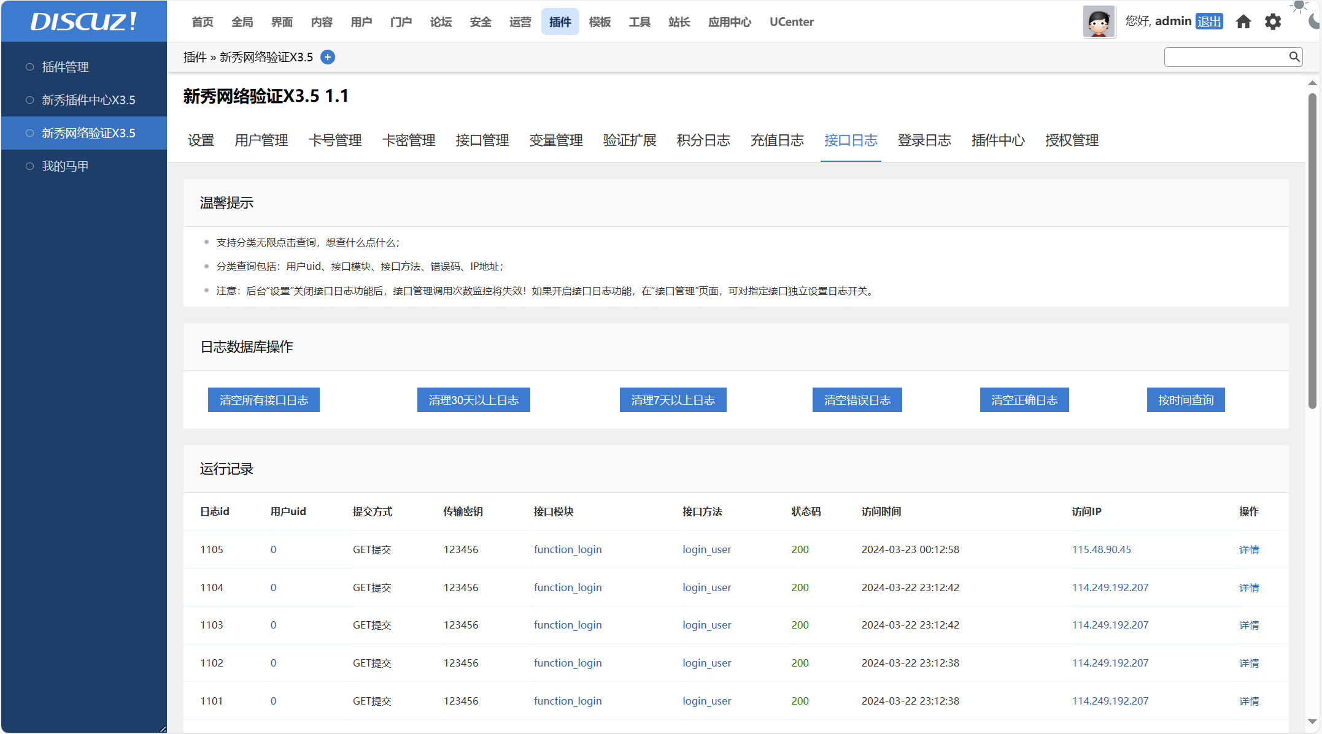Open the 首页 menu
The width and height of the screenshot is (1322, 734).
click(x=203, y=22)
